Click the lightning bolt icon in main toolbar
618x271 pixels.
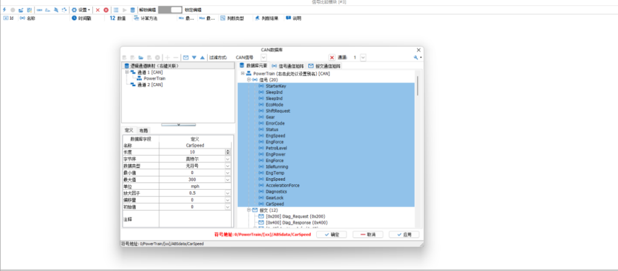coord(5,10)
